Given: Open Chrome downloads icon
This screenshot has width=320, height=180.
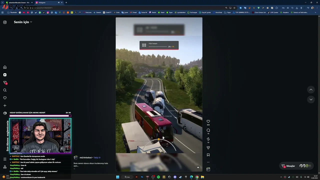Looking at the screenshot, I should (x=297, y=8).
